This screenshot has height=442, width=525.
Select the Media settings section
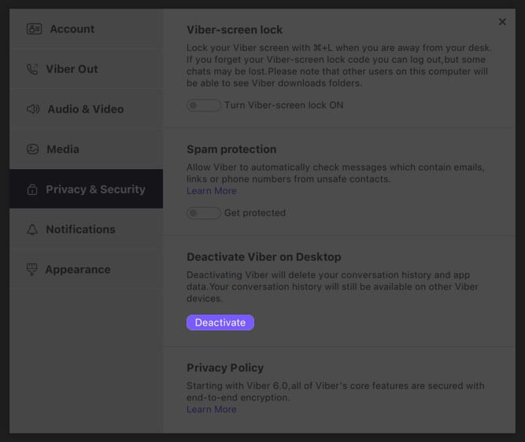(86, 149)
